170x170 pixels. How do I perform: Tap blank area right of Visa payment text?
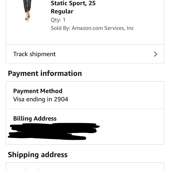pos(115,99)
